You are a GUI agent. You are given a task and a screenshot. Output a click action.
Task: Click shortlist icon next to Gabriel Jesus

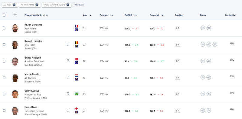coord(68,93)
